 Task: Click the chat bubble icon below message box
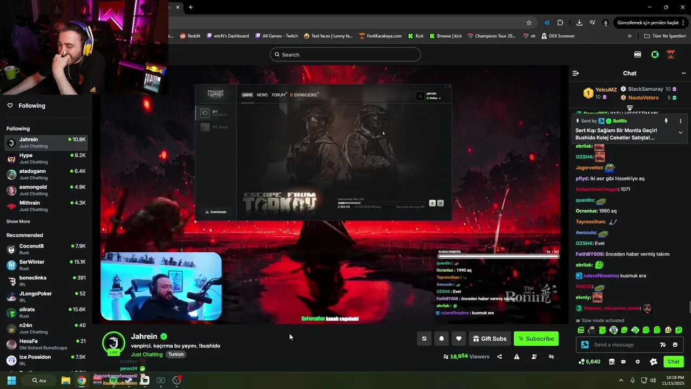[624, 361]
